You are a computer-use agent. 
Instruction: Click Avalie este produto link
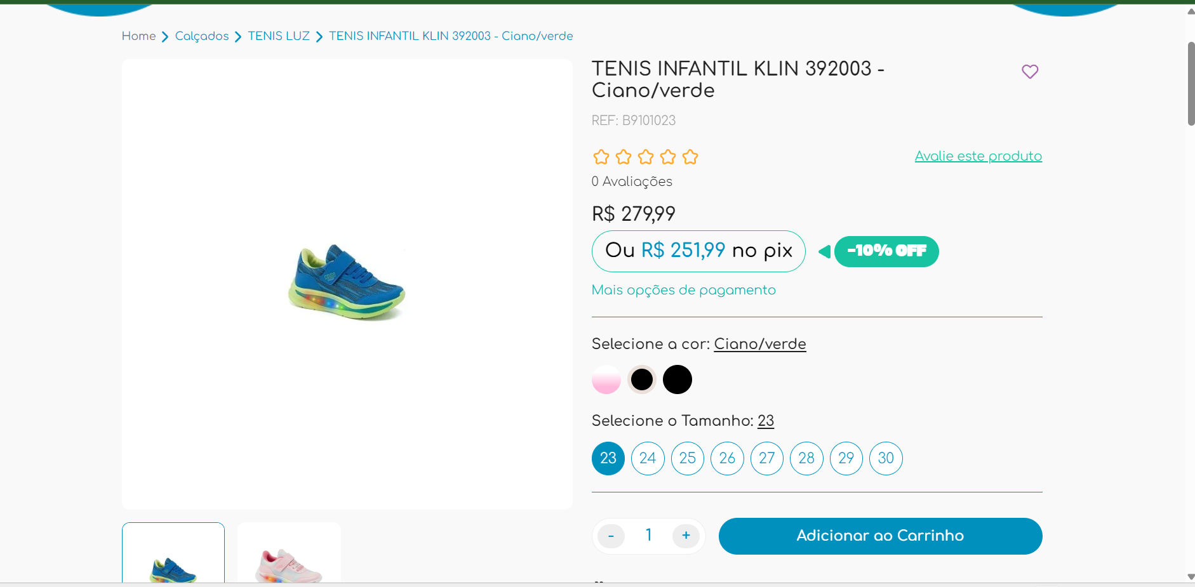tap(978, 156)
